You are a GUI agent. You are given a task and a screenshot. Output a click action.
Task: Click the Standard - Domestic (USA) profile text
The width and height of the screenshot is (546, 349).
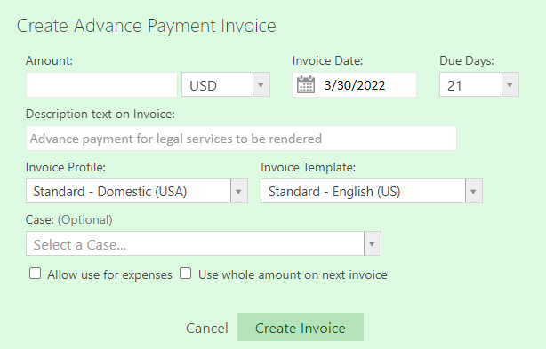point(110,192)
